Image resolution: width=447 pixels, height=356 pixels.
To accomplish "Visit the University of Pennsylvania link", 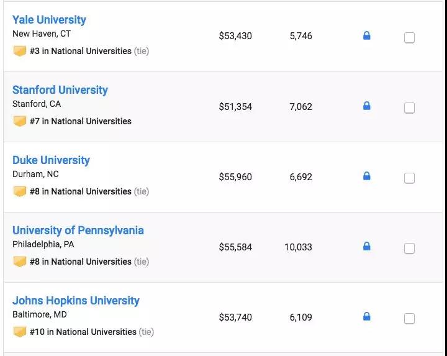I will [x=78, y=230].
